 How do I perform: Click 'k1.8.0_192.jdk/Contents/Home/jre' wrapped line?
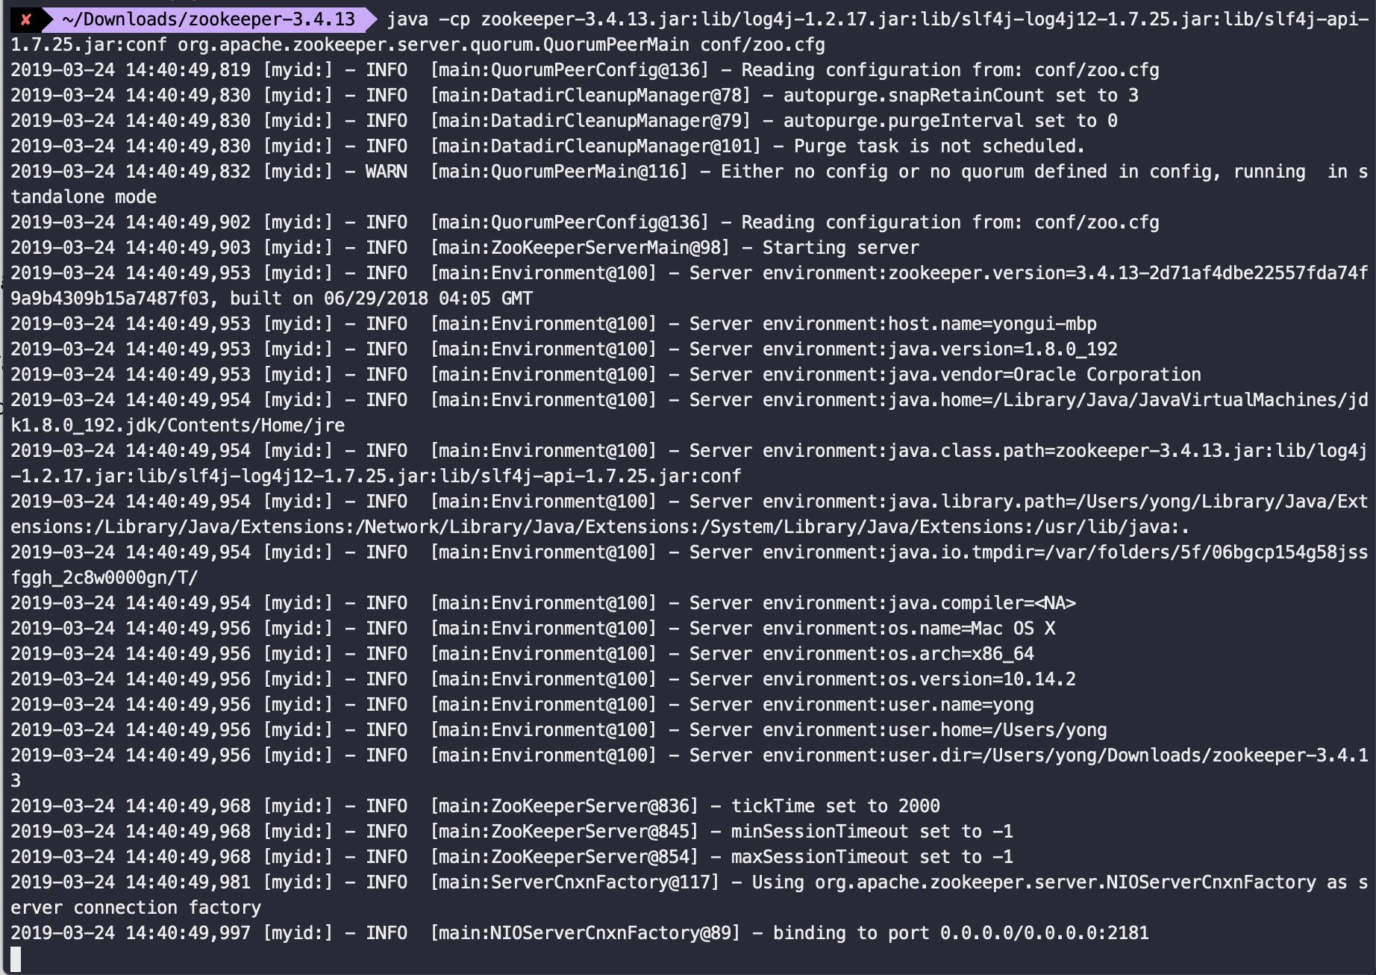pyautogui.click(x=178, y=426)
